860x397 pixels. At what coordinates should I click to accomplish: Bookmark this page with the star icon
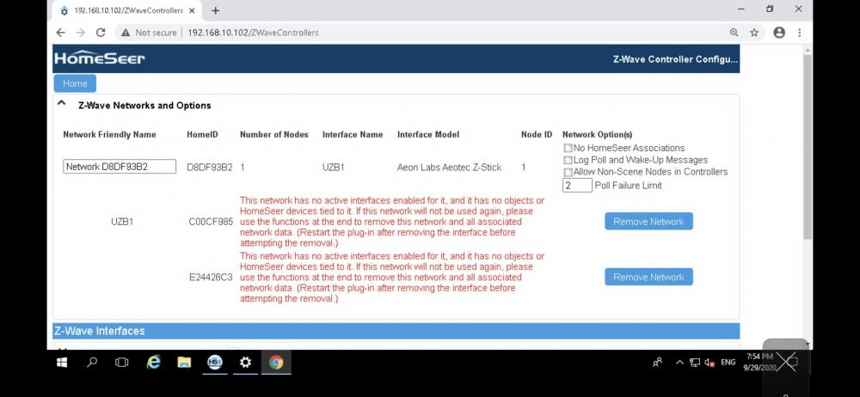point(754,33)
